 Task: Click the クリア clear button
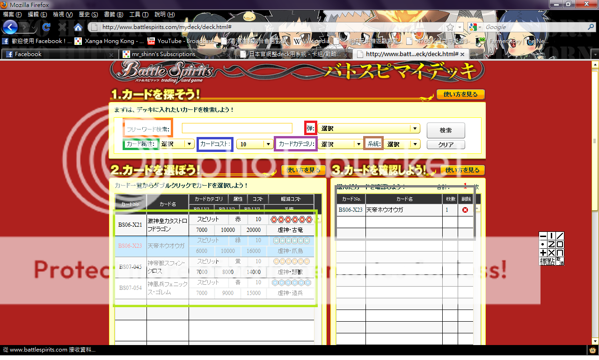click(x=446, y=144)
